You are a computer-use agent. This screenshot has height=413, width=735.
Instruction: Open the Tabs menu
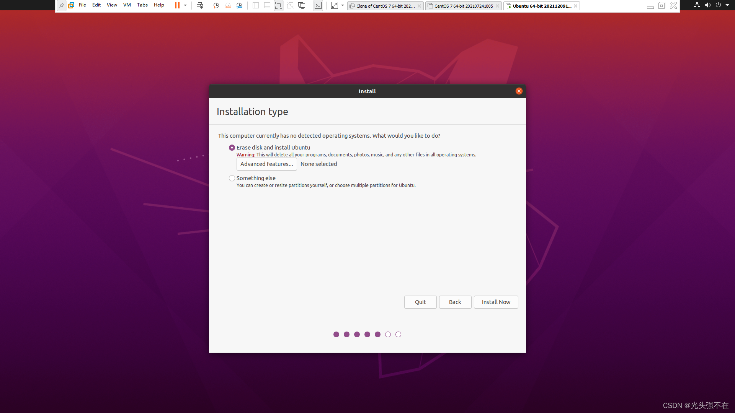[x=142, y=5]
